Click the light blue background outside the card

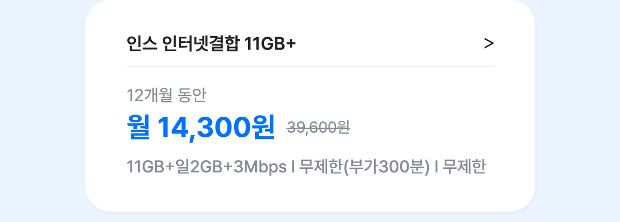pyautogui.click(x=41, y=111)
